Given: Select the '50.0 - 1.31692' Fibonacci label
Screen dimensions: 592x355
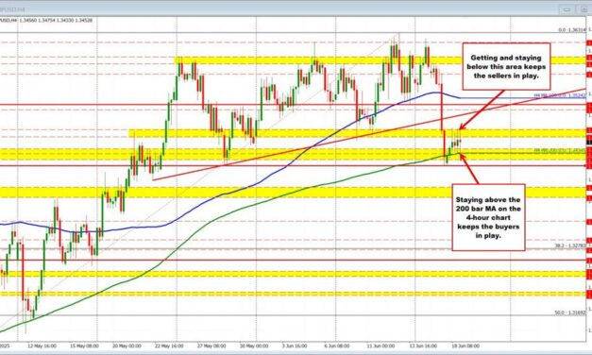Looking at the screenshot, I should coord(569,313).
